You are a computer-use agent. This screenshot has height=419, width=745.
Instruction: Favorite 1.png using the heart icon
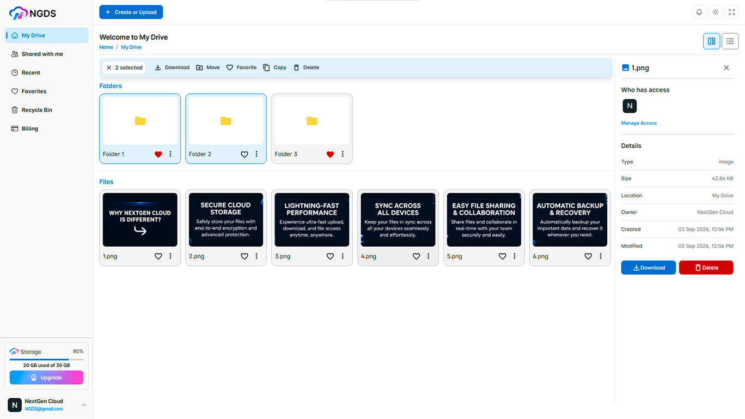click(x=158, y=256)
